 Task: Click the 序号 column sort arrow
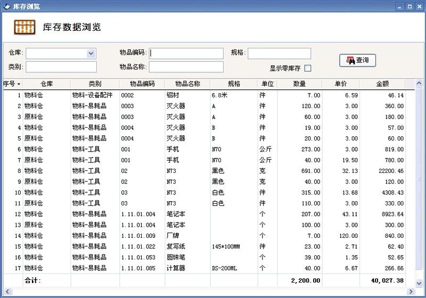click(19, 84)
